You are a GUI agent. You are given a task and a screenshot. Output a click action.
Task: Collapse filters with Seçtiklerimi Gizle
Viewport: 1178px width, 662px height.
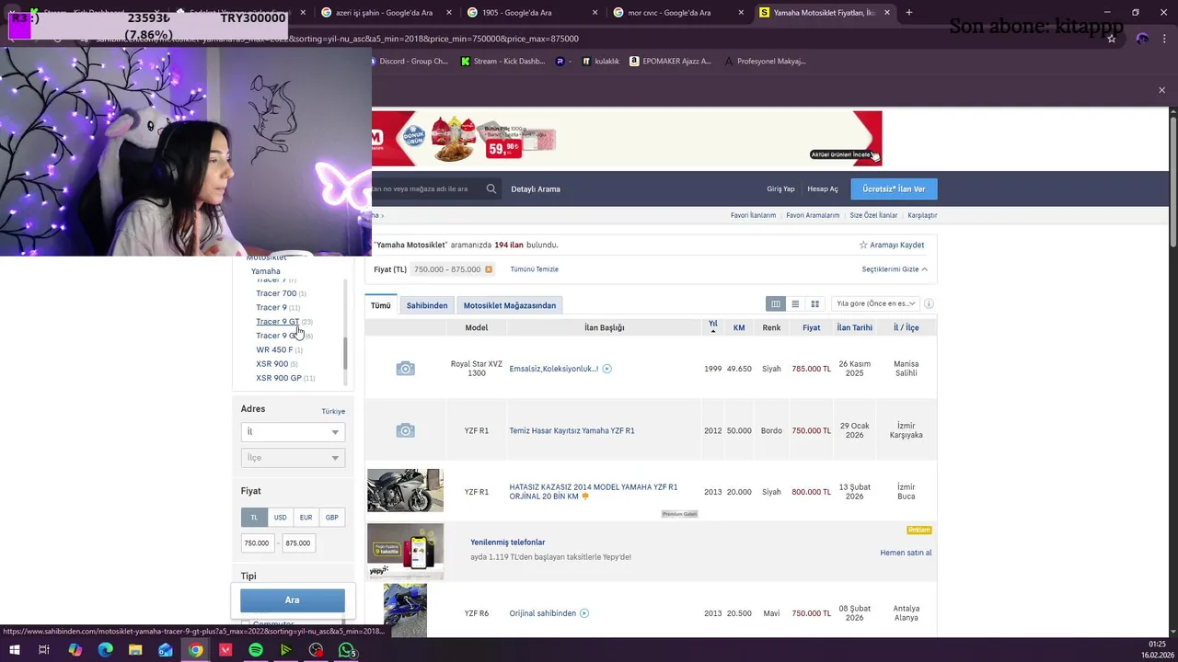(x=895, y=269)
